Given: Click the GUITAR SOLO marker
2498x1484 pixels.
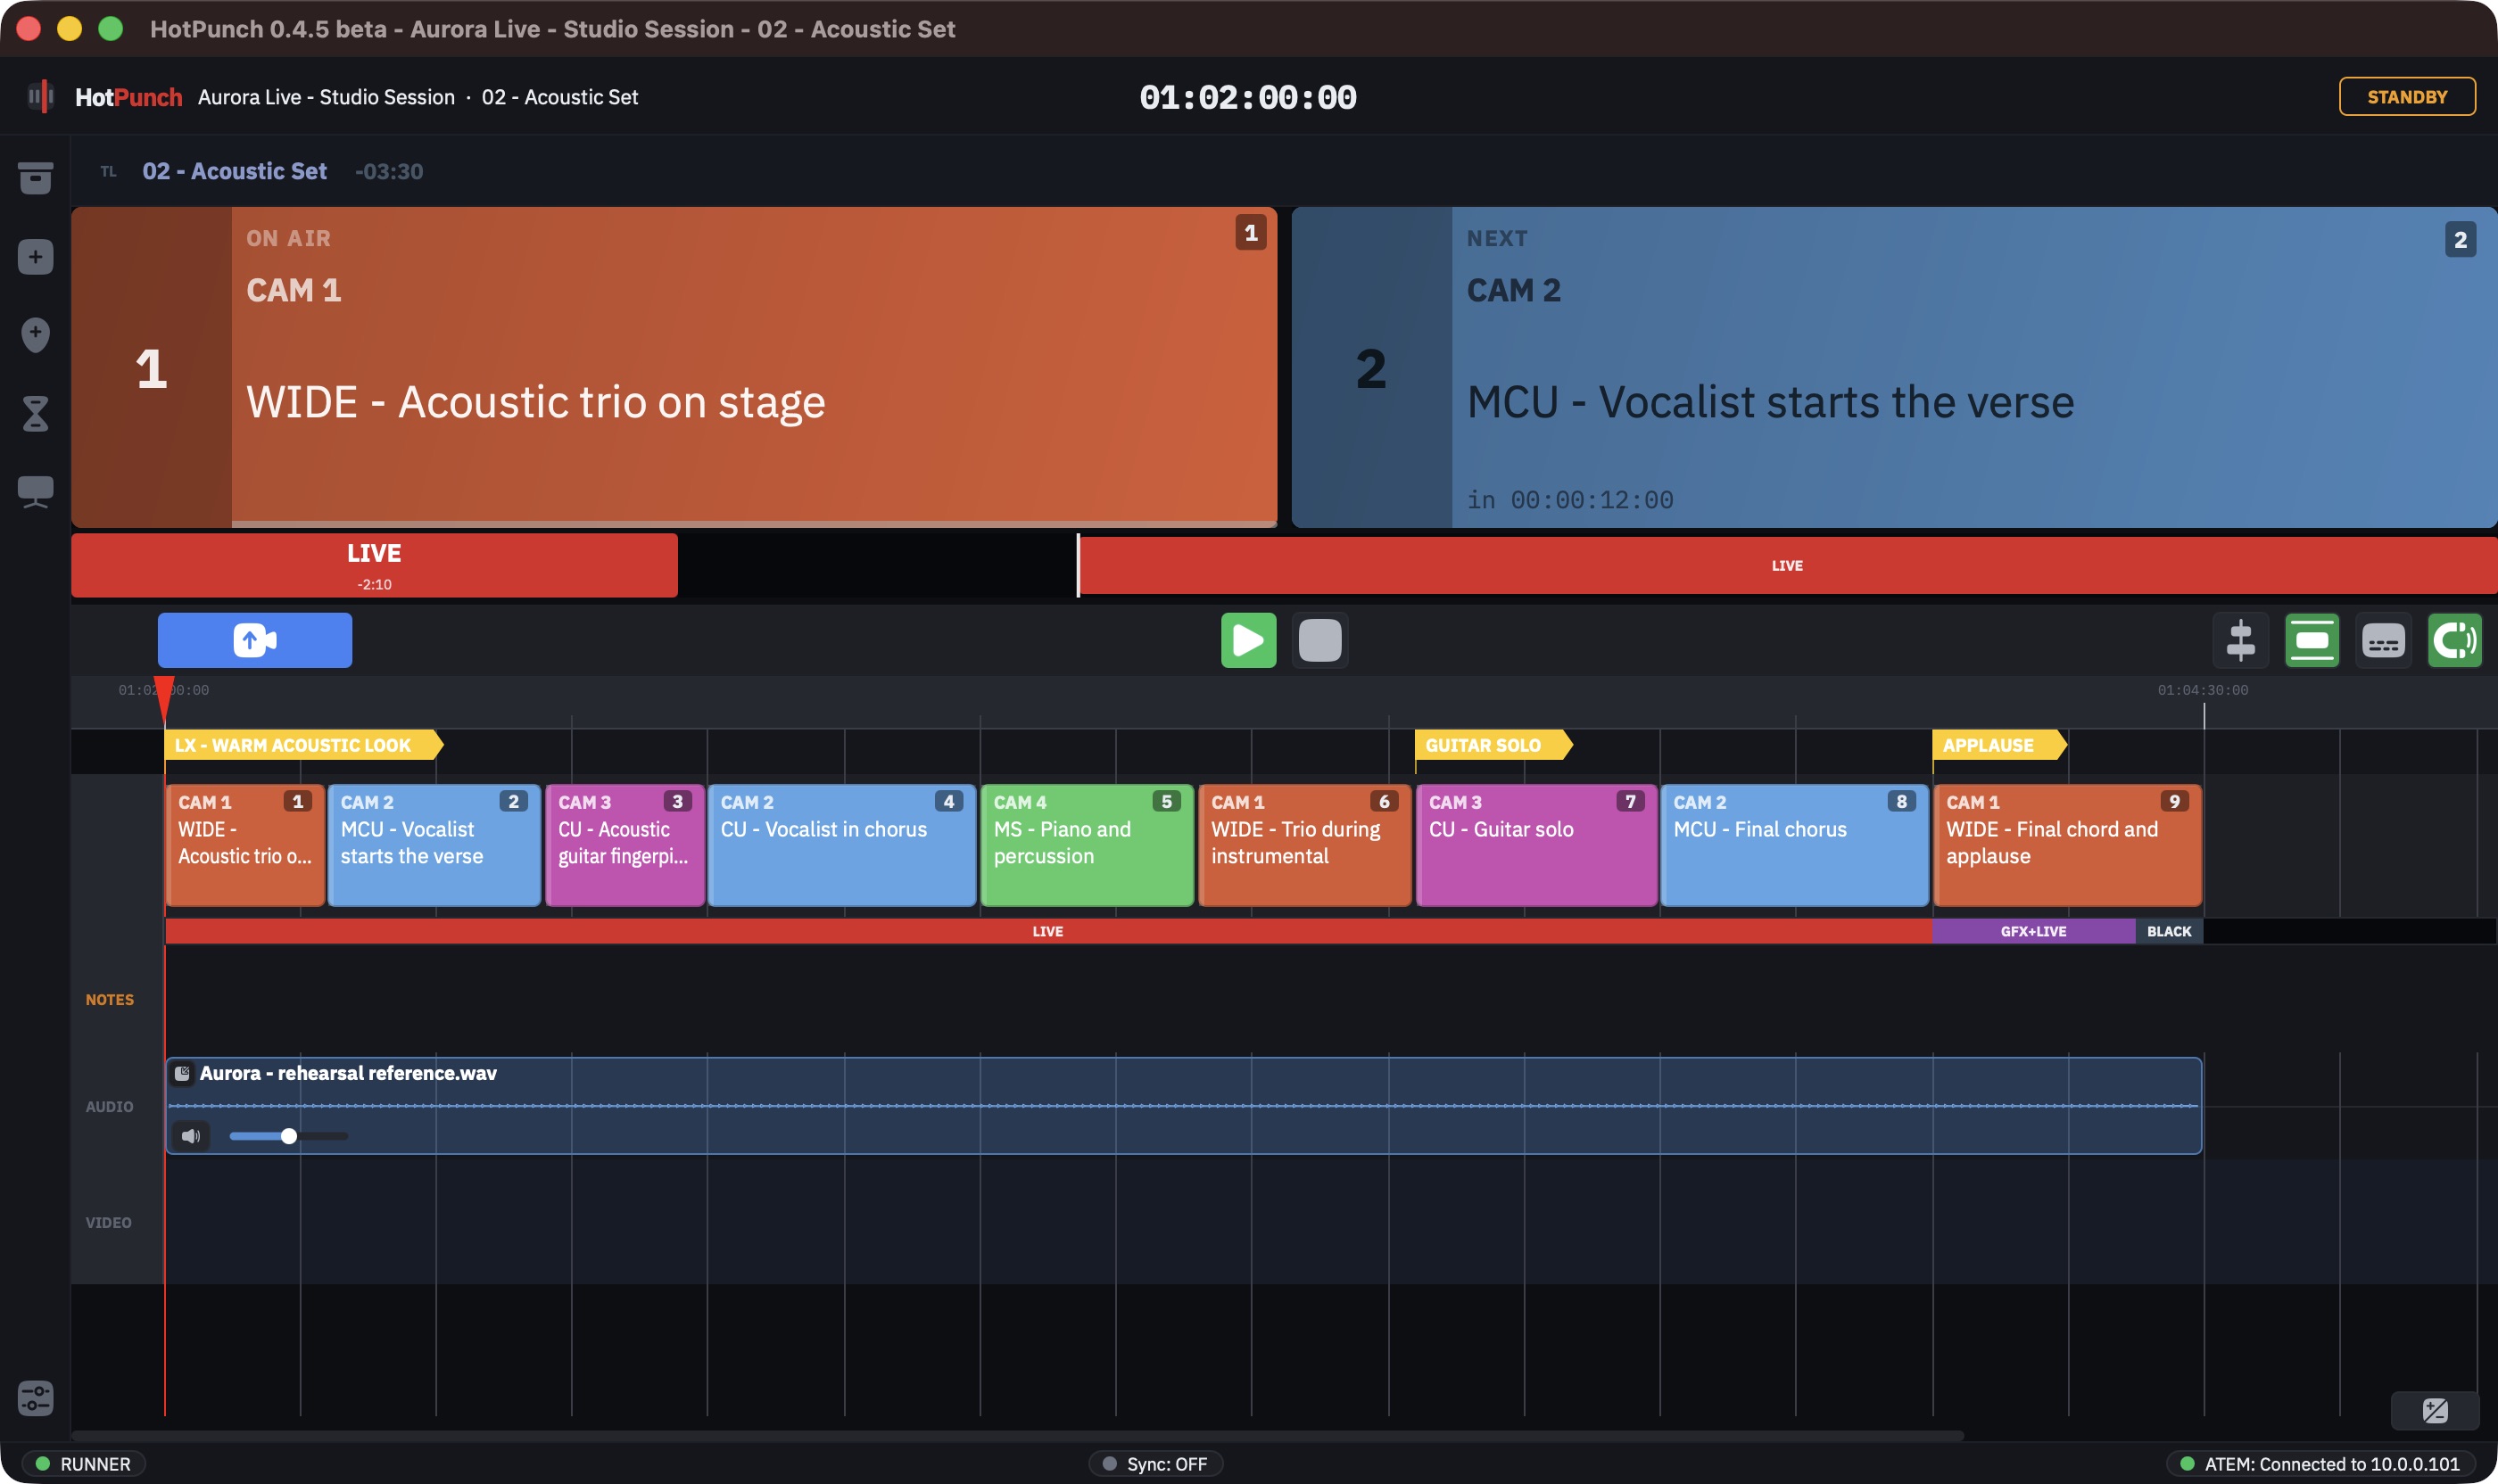Looking at the screenshot, I should 1493,745.
